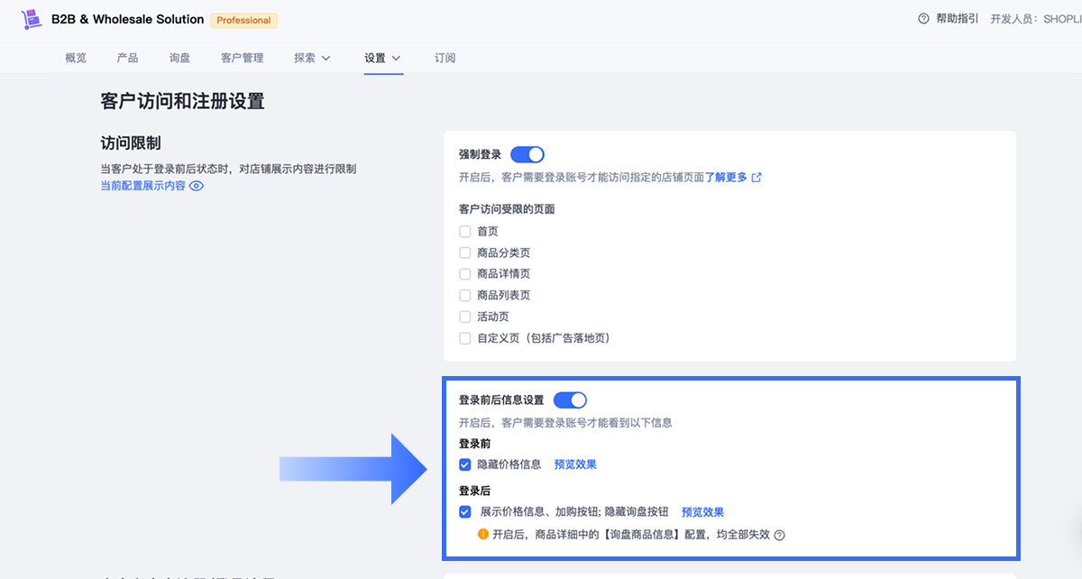Check the 商品分类页 checkbox

(465, 253)
